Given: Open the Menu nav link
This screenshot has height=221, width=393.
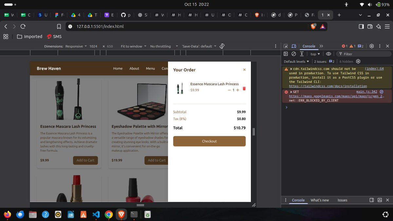Looking at the screenshot, I should 150,68.
